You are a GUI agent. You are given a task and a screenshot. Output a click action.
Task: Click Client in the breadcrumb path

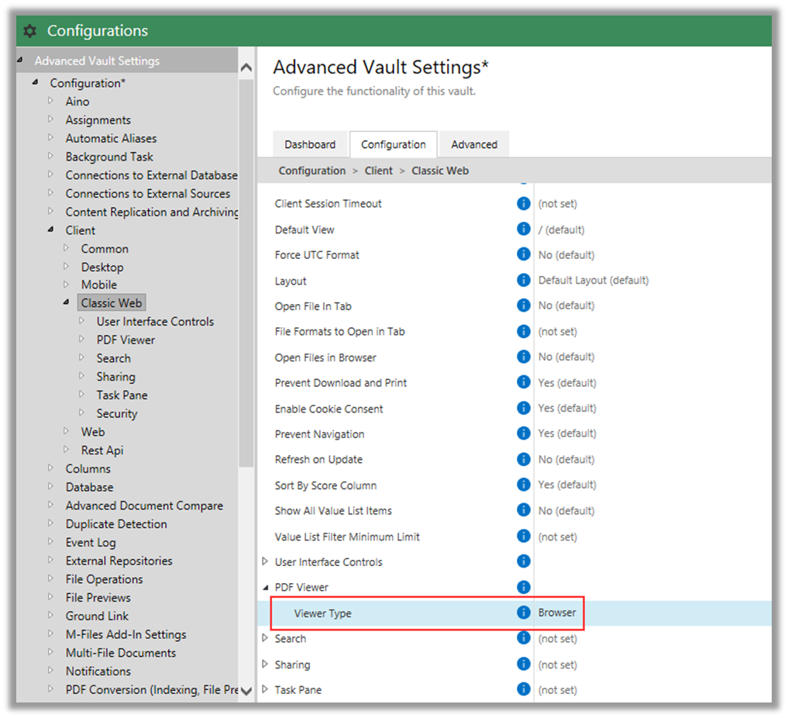point(378,171)
